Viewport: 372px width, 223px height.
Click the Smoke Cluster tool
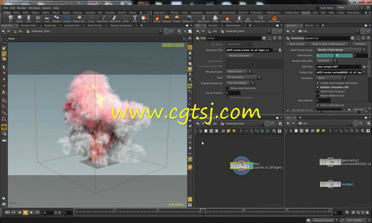click(x=260, y=19)
